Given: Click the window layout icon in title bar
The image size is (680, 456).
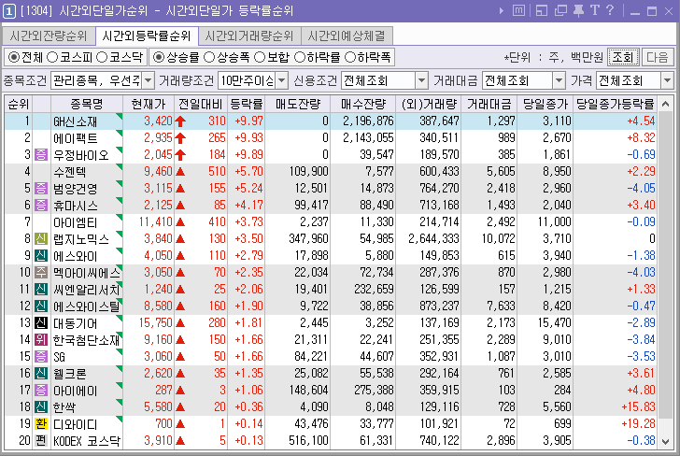Looking at the screenshot, I should point(541,10).
